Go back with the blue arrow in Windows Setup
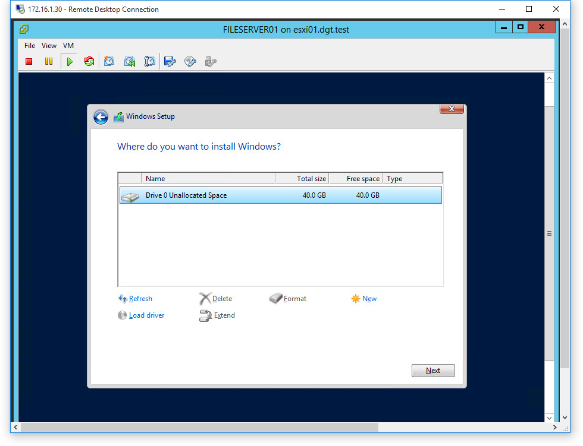The image size is (583, 446). tap(101, 117)
